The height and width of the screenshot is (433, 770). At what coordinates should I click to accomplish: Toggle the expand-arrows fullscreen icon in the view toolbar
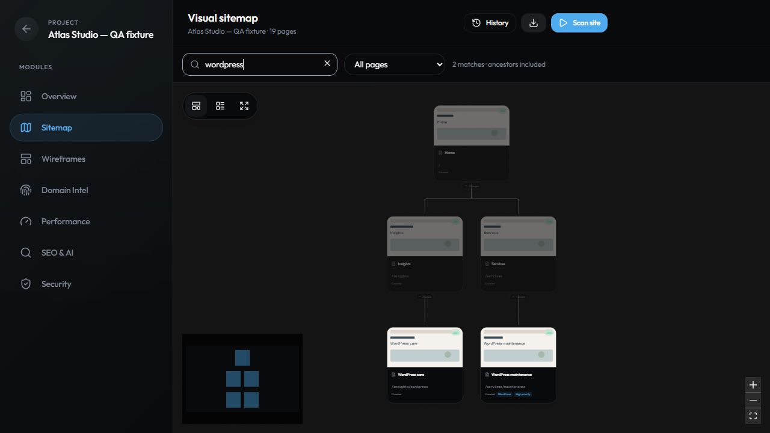(x=244, y=106)
